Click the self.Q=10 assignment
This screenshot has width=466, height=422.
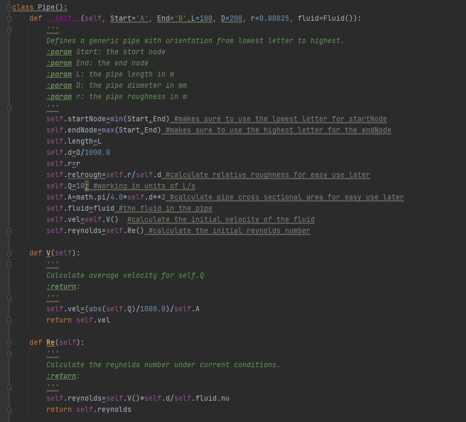tap(66, 186)
